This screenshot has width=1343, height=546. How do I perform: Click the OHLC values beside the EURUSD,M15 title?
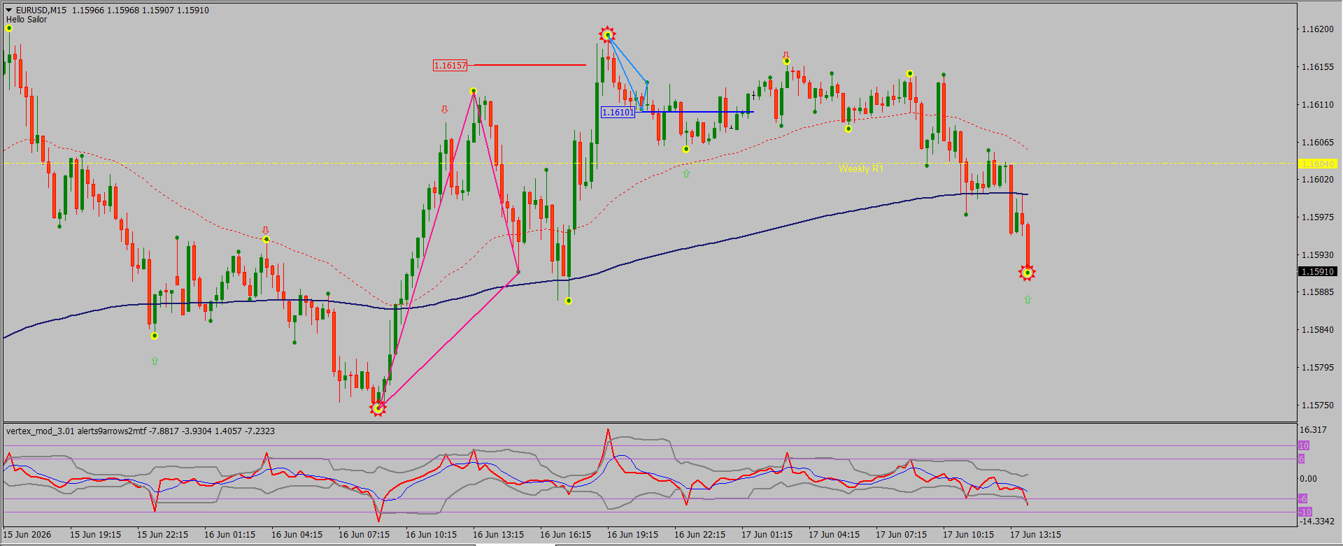tap(141, 10)
